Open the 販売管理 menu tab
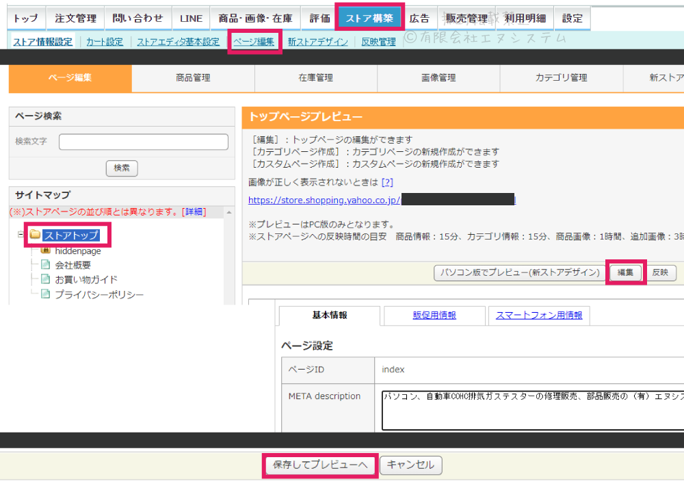684x490 pixels. coord(466,18)
